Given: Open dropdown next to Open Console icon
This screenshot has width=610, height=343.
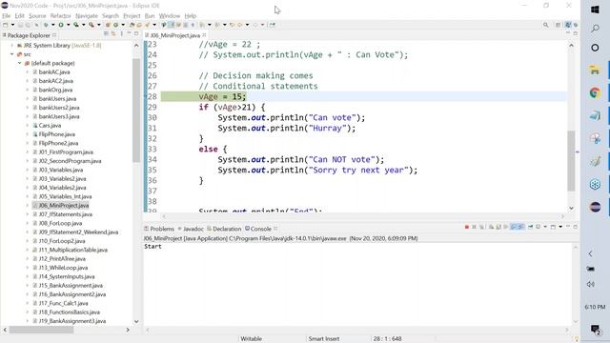Looking at the screenshot, I should tap(560, 227).
